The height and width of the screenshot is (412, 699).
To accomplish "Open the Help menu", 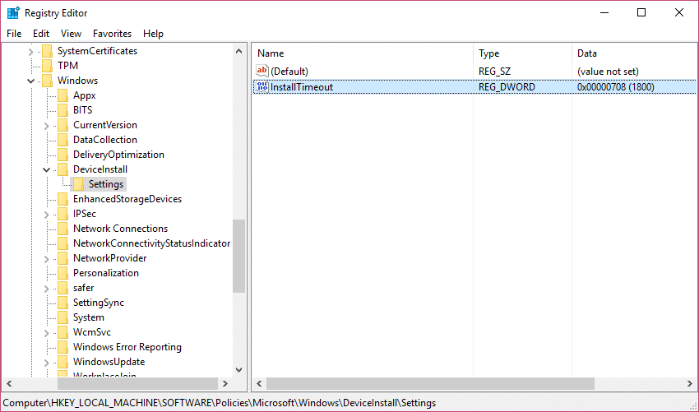I will [153, 34].
